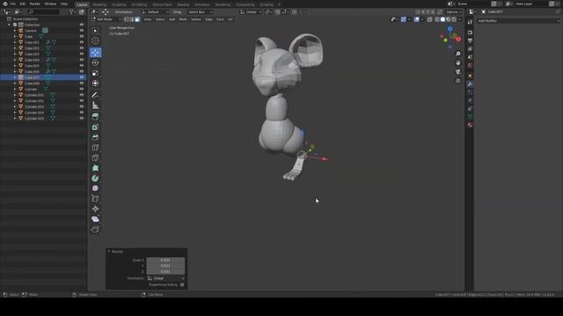Open the outliner filter dropdown
Viewport: 563px width, 316px height.
point(72,11)
